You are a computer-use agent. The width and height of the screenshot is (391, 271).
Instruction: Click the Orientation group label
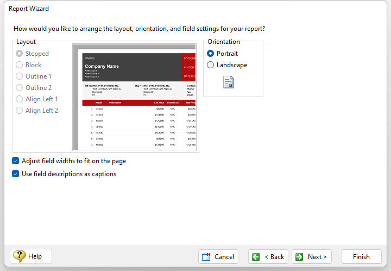224,42
